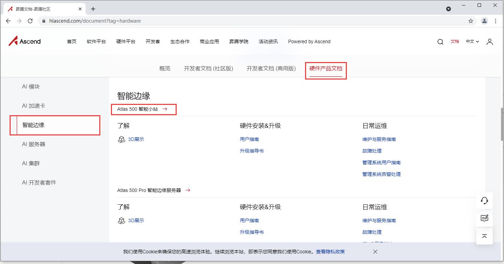
Task: Open the feedback note icon
Action: pyautogui.click(x=484, y=218)
